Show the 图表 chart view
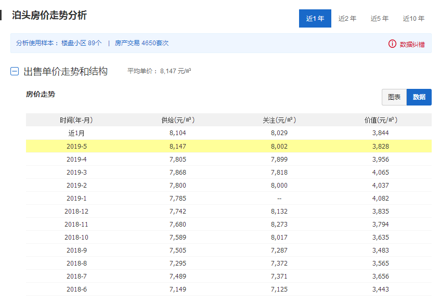Viewport: 440px width, 303px height. [x=394, y=97]
